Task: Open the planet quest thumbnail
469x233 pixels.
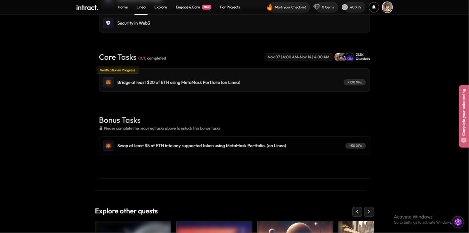Action: point(295,227)
